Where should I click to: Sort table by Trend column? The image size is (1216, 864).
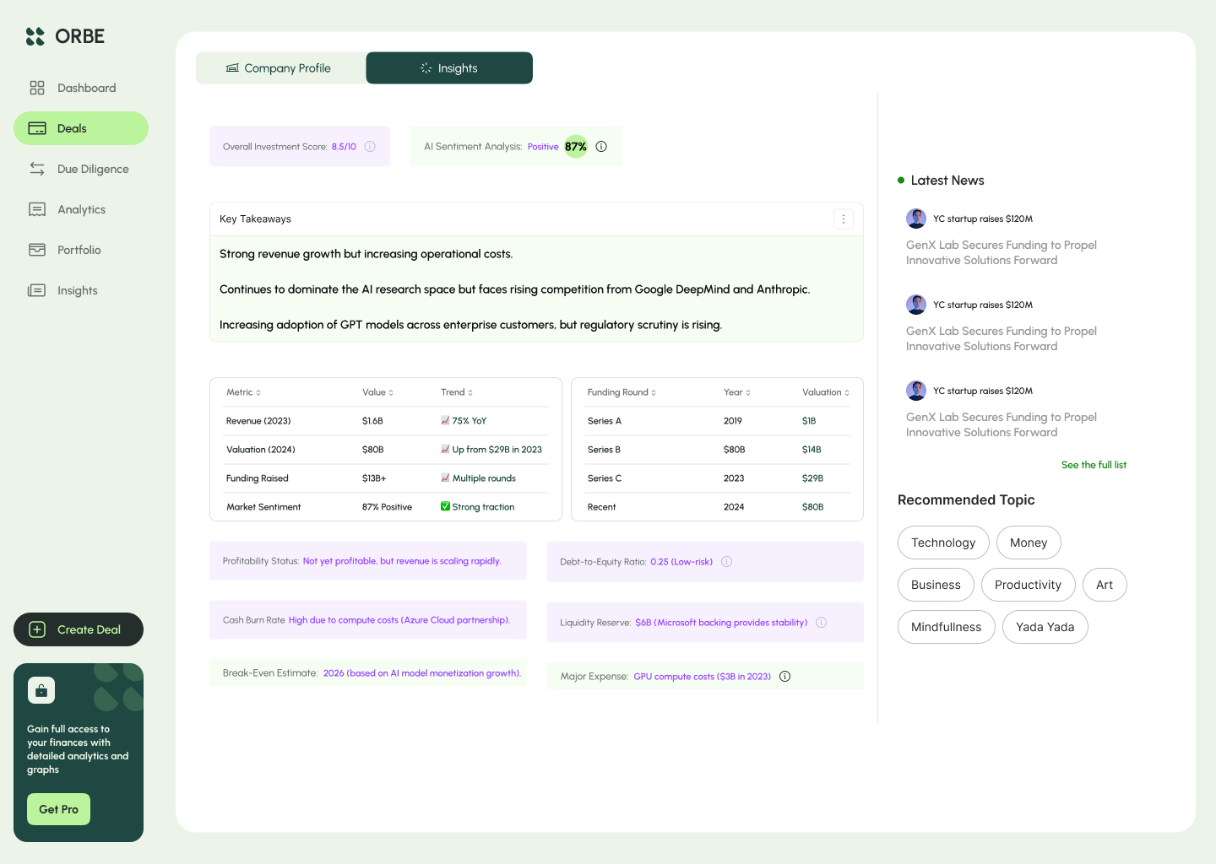(457, 392)
